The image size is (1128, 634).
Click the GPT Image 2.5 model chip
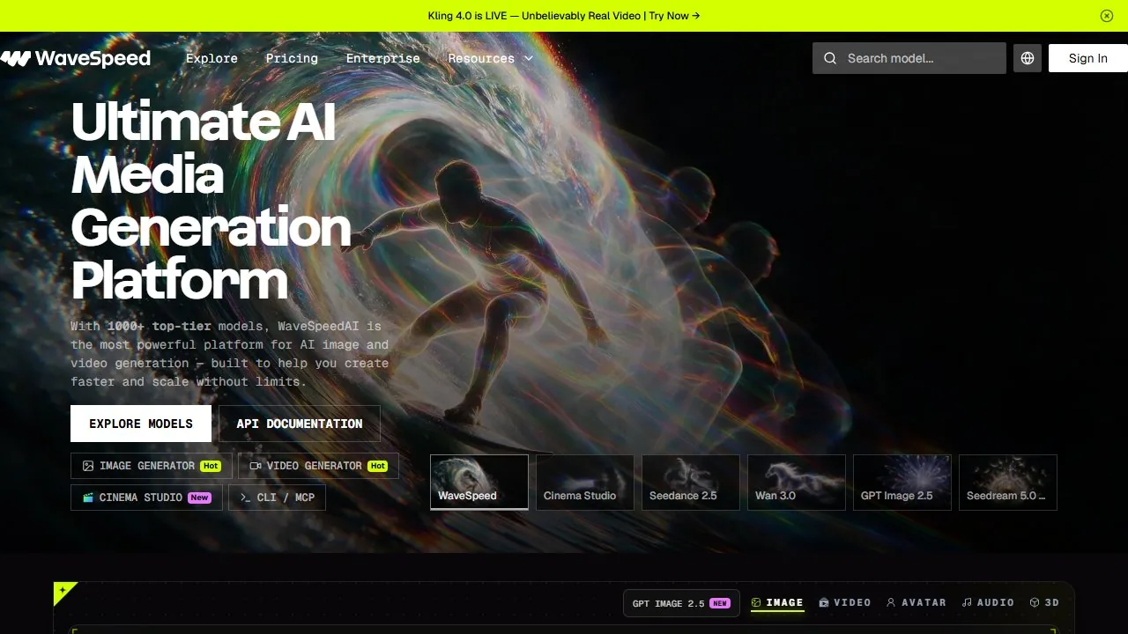pyautogui.click(x=681, y=603)
